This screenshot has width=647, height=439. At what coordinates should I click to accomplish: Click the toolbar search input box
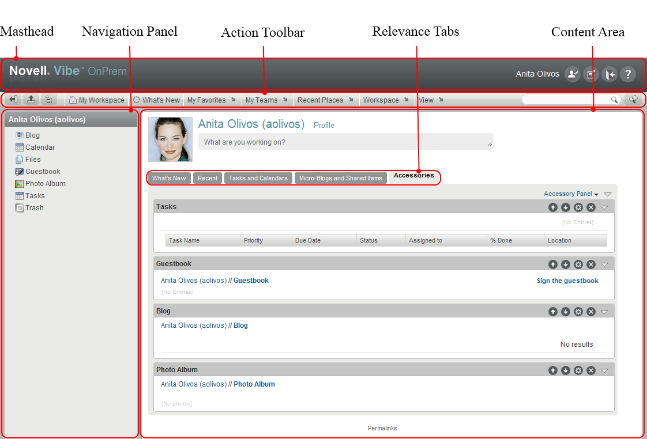click(x=566, y=100)
